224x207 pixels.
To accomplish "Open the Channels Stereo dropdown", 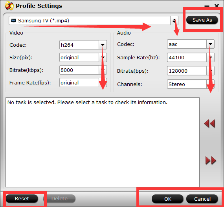I will pos(210,84).
